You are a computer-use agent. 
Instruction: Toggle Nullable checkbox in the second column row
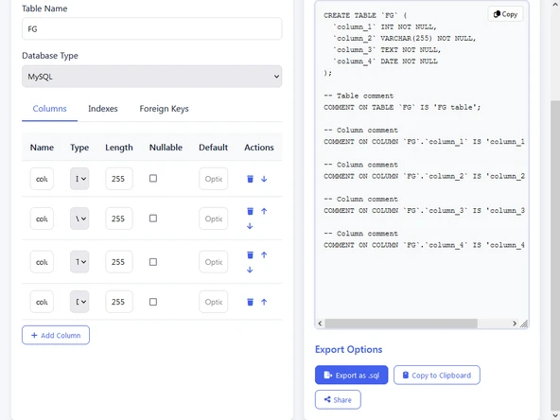click(153, 219)
